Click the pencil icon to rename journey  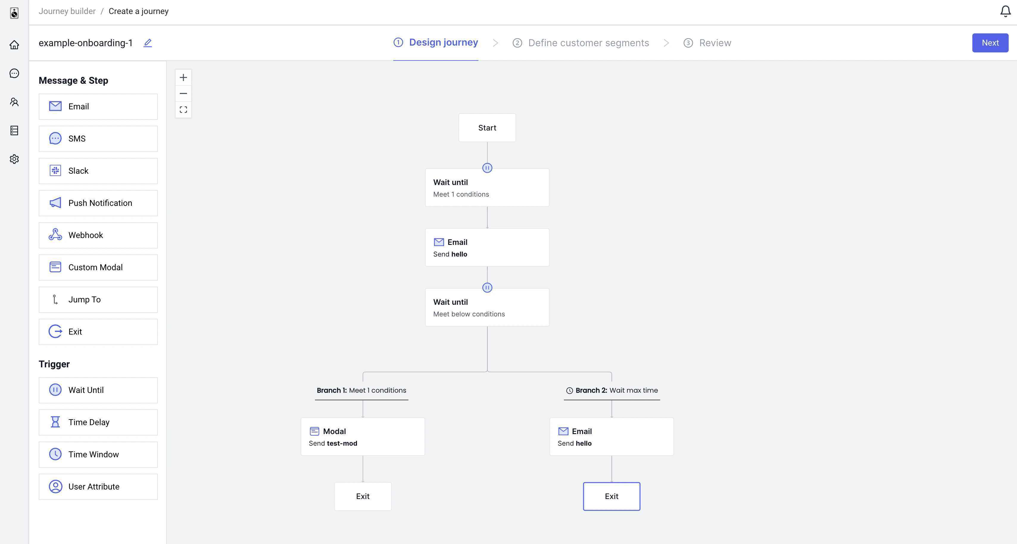148,43
